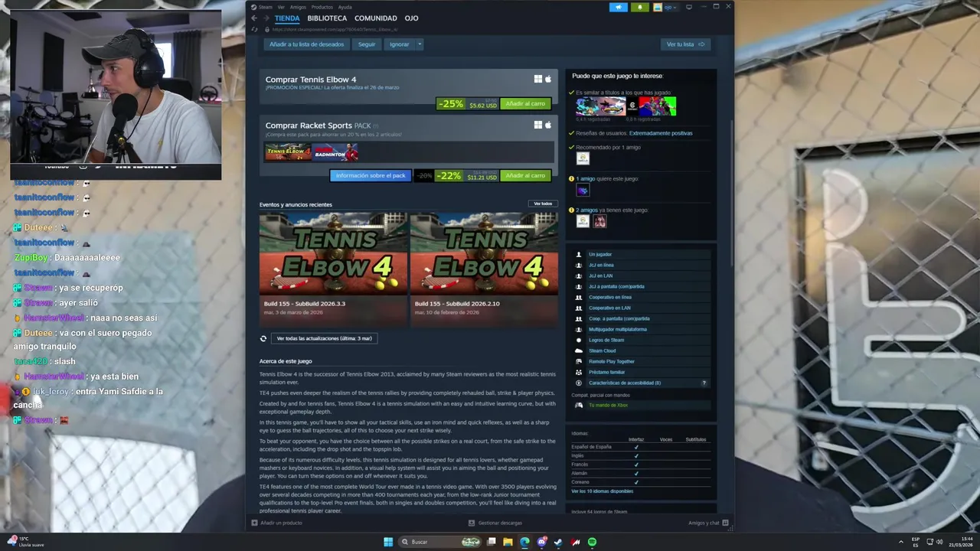Image resolution: width=980 pixels, height=551 pixels.
Task: Open Amigos y chat icon at bottom
Action: tap(725, 523)
